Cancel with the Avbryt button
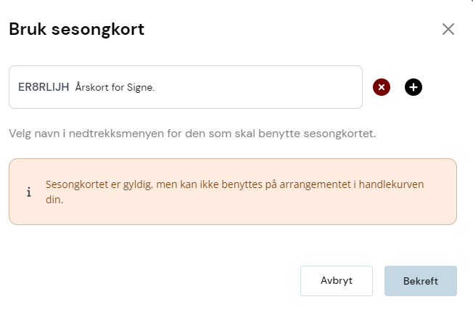The width and height of the screenshot is (473, 310). 337,281
